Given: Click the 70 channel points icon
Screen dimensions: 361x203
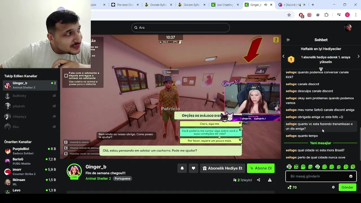Looking at the screenshot, I should pos(289,187).
